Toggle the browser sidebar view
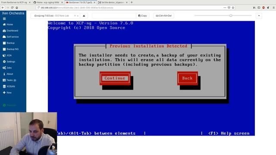Image resolution: width=276 pixels, height=155 pixels. [259, 8]
